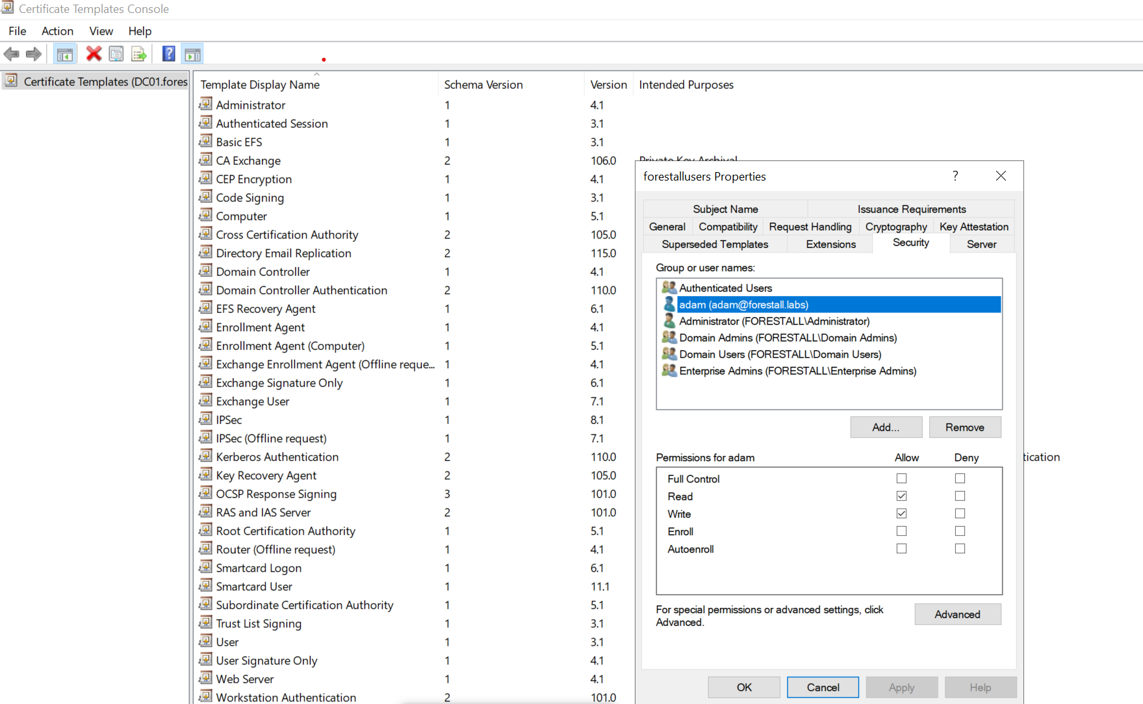Viewport: 1143px width, 704px height.
Task: Click the Forward arrow toolbar icon
Action: (34, 54)
